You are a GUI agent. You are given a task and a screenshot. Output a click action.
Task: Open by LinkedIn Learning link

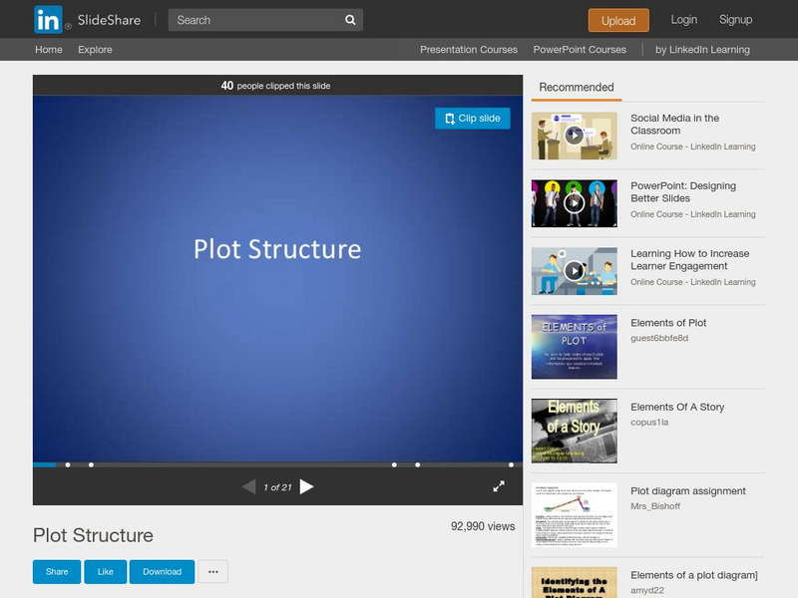pyautogui.click(x=702, y=49)
